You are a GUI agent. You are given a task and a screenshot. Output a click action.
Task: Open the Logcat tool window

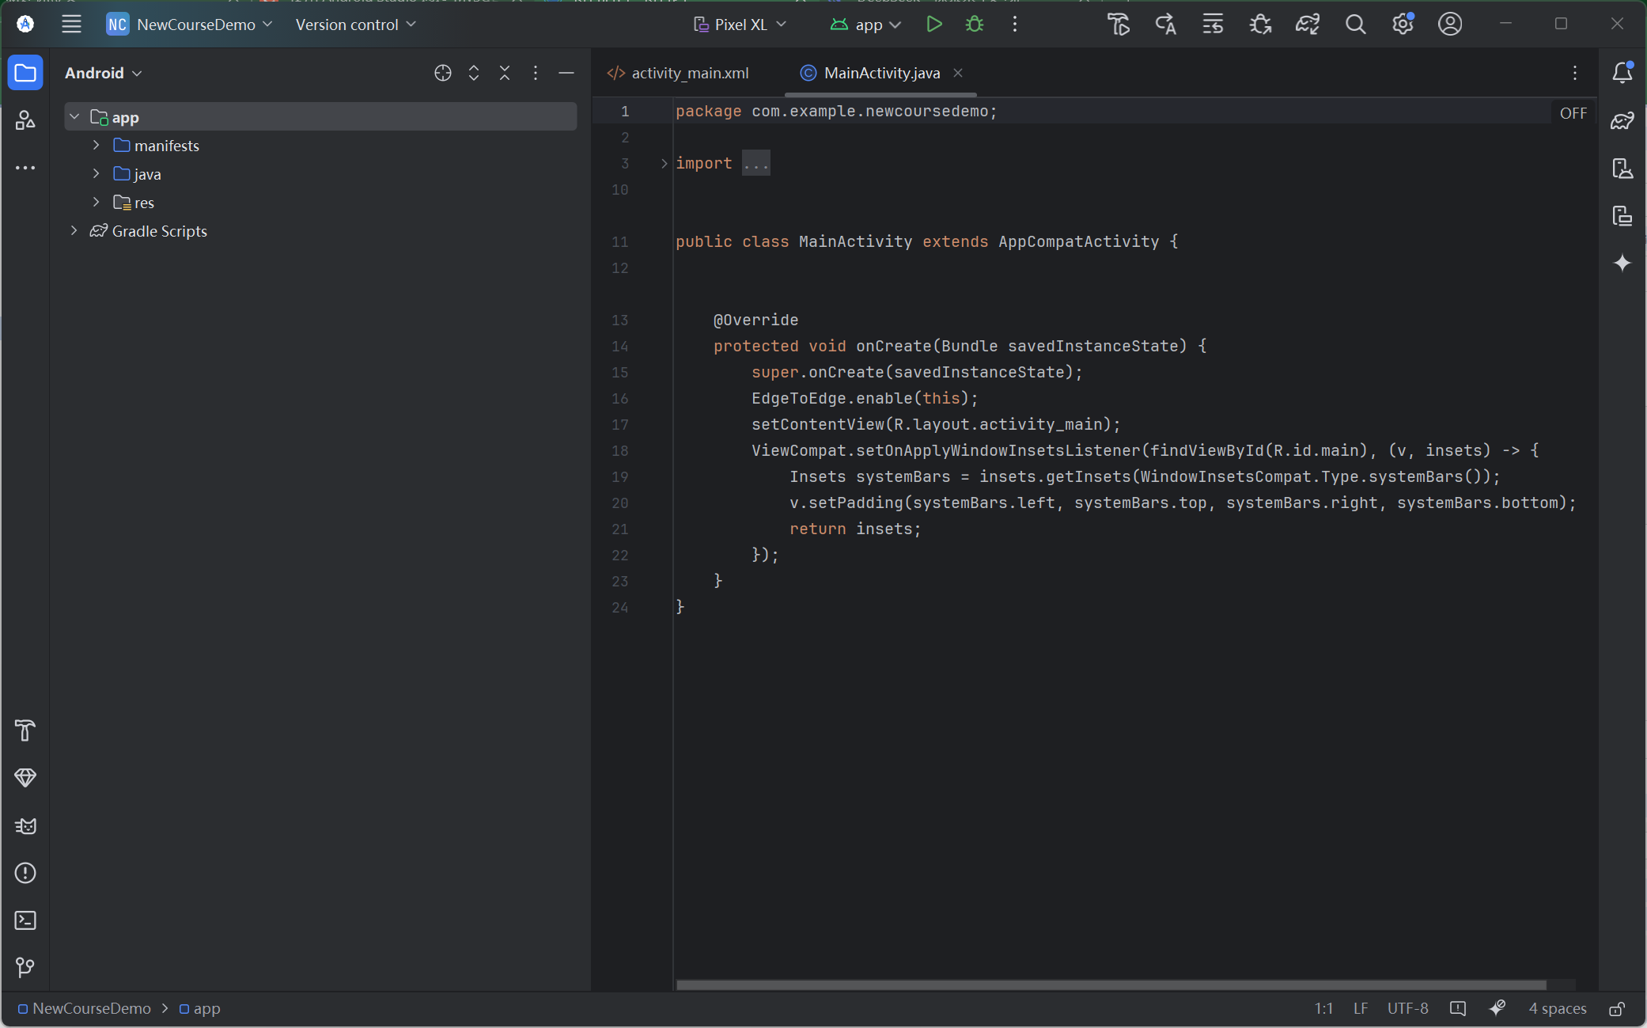point(25,826)
